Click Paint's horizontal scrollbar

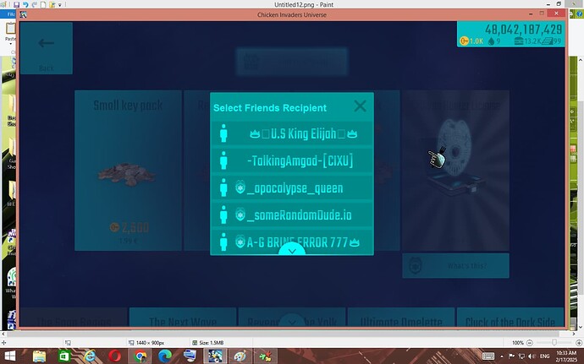click(x=284, y=334)
